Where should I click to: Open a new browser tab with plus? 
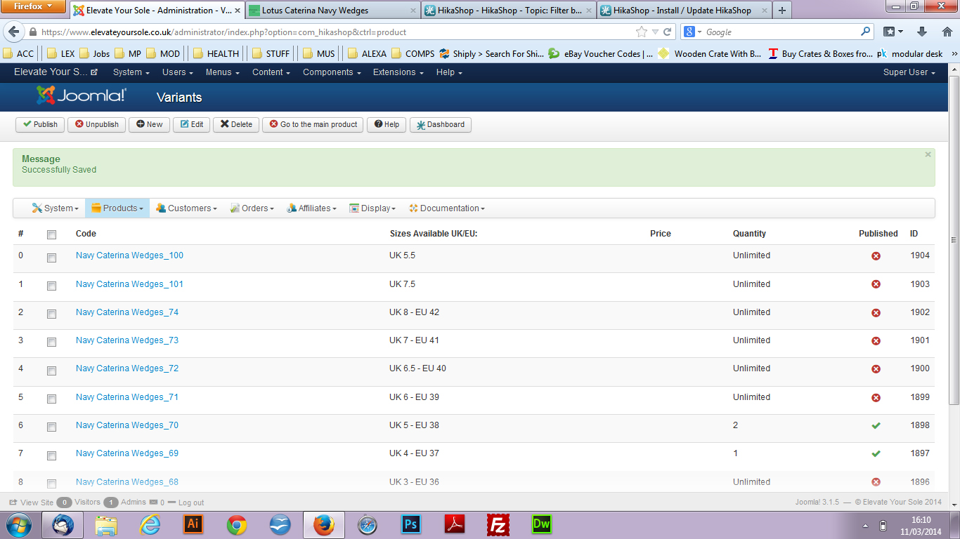pos(781,11)
